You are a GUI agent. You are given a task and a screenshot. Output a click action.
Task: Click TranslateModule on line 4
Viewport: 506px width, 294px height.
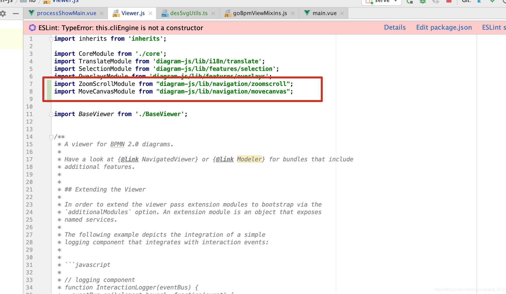click(105, 61)
